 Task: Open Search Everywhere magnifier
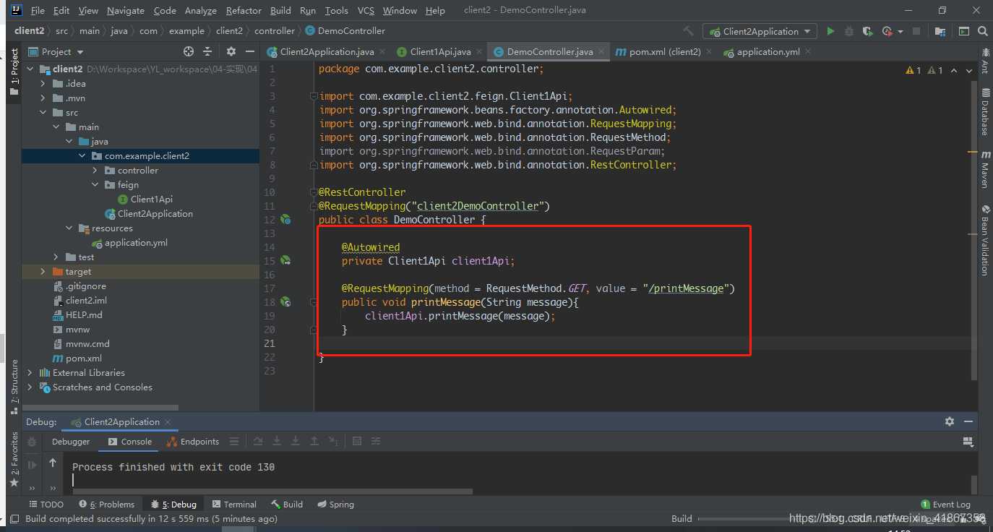click(x=982, y=31)
